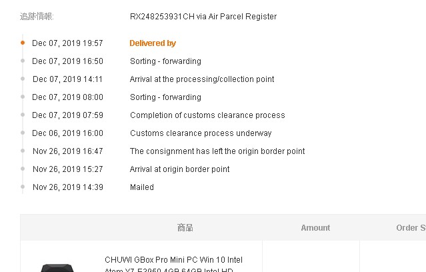426x272 pixels.
Task: Click the dot beside Dec 06 customs entry
Action: click(x=23, y=133)
